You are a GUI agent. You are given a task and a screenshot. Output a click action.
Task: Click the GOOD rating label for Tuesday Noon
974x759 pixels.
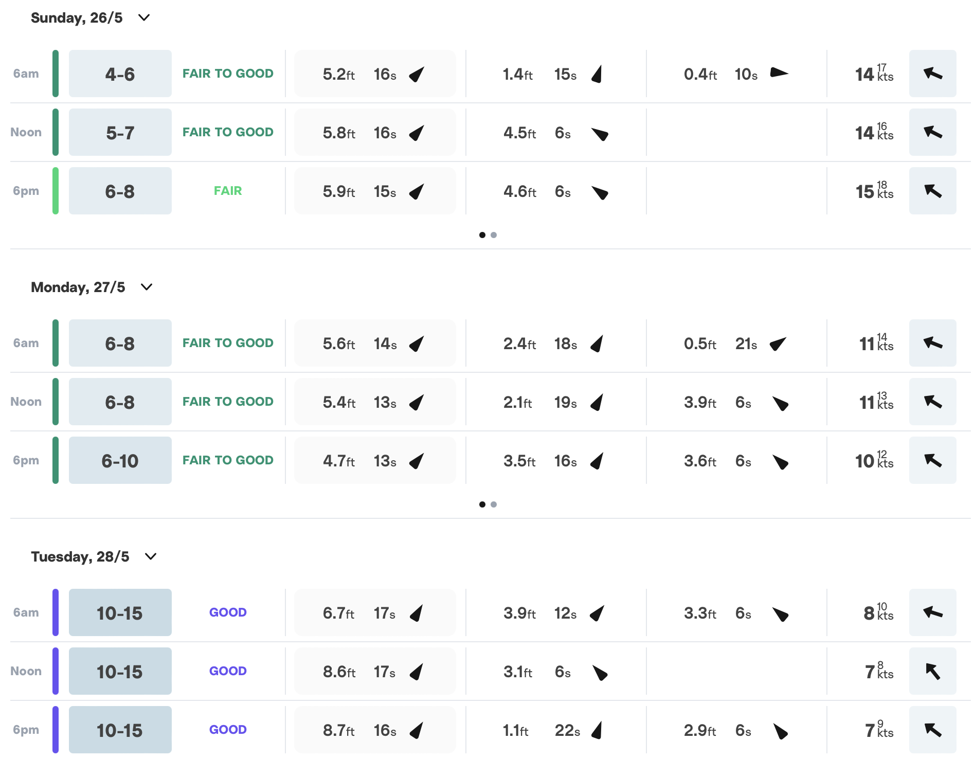(x=228, y=671)
